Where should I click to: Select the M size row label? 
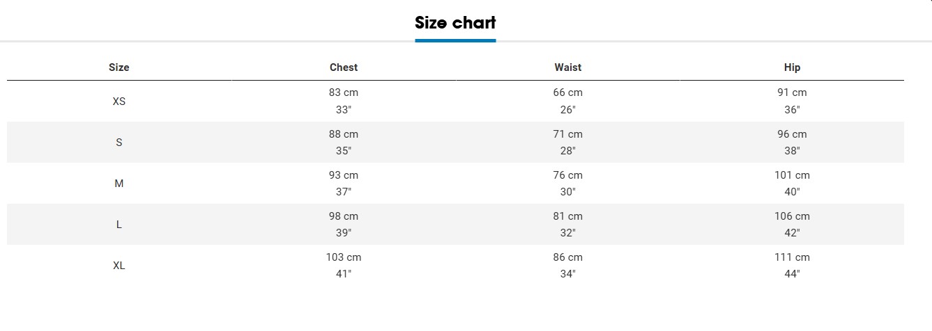tap(119, 184)
